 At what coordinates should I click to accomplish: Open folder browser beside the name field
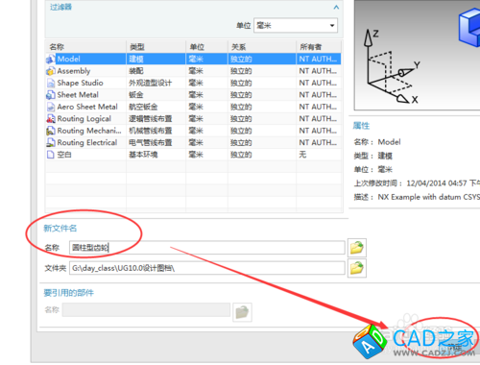357,248
